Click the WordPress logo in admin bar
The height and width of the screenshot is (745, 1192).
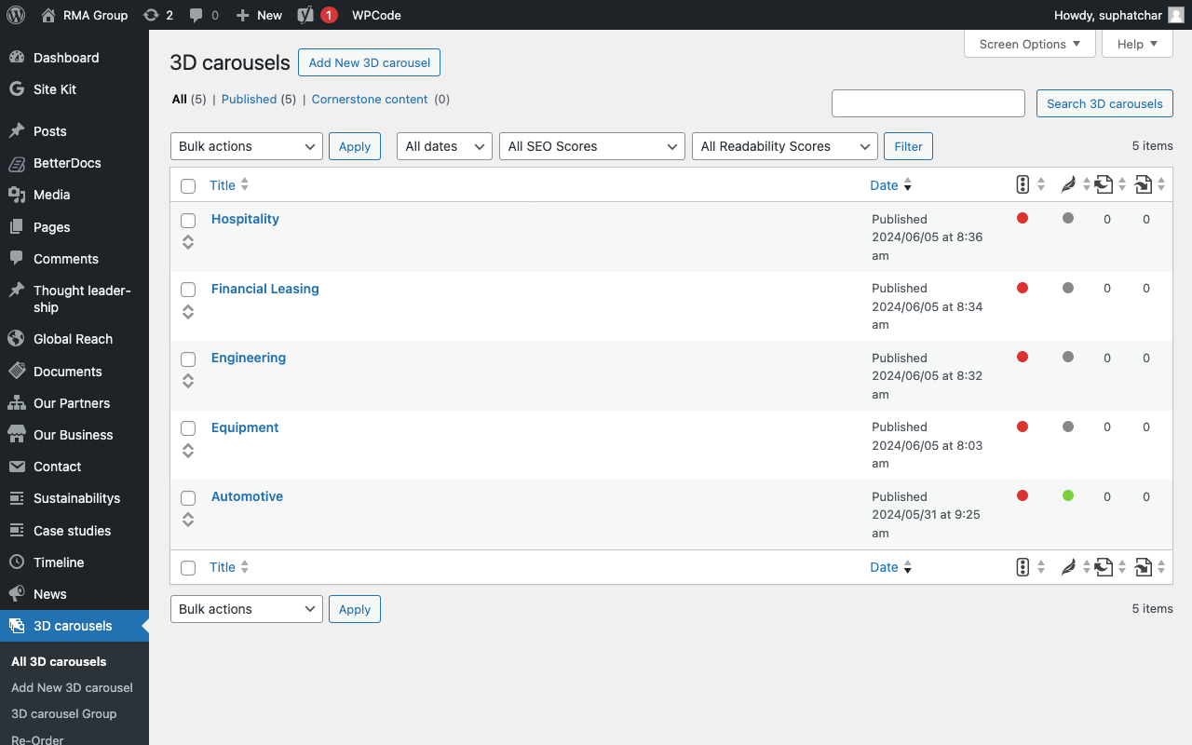pos(16,15)
